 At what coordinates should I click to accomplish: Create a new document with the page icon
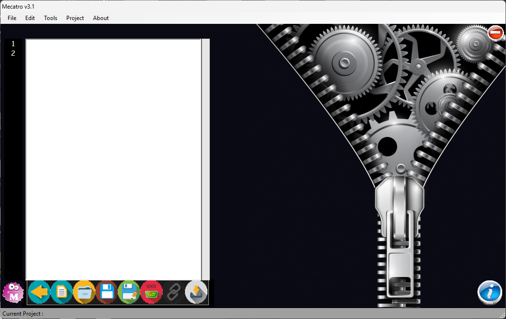[62, 292]
